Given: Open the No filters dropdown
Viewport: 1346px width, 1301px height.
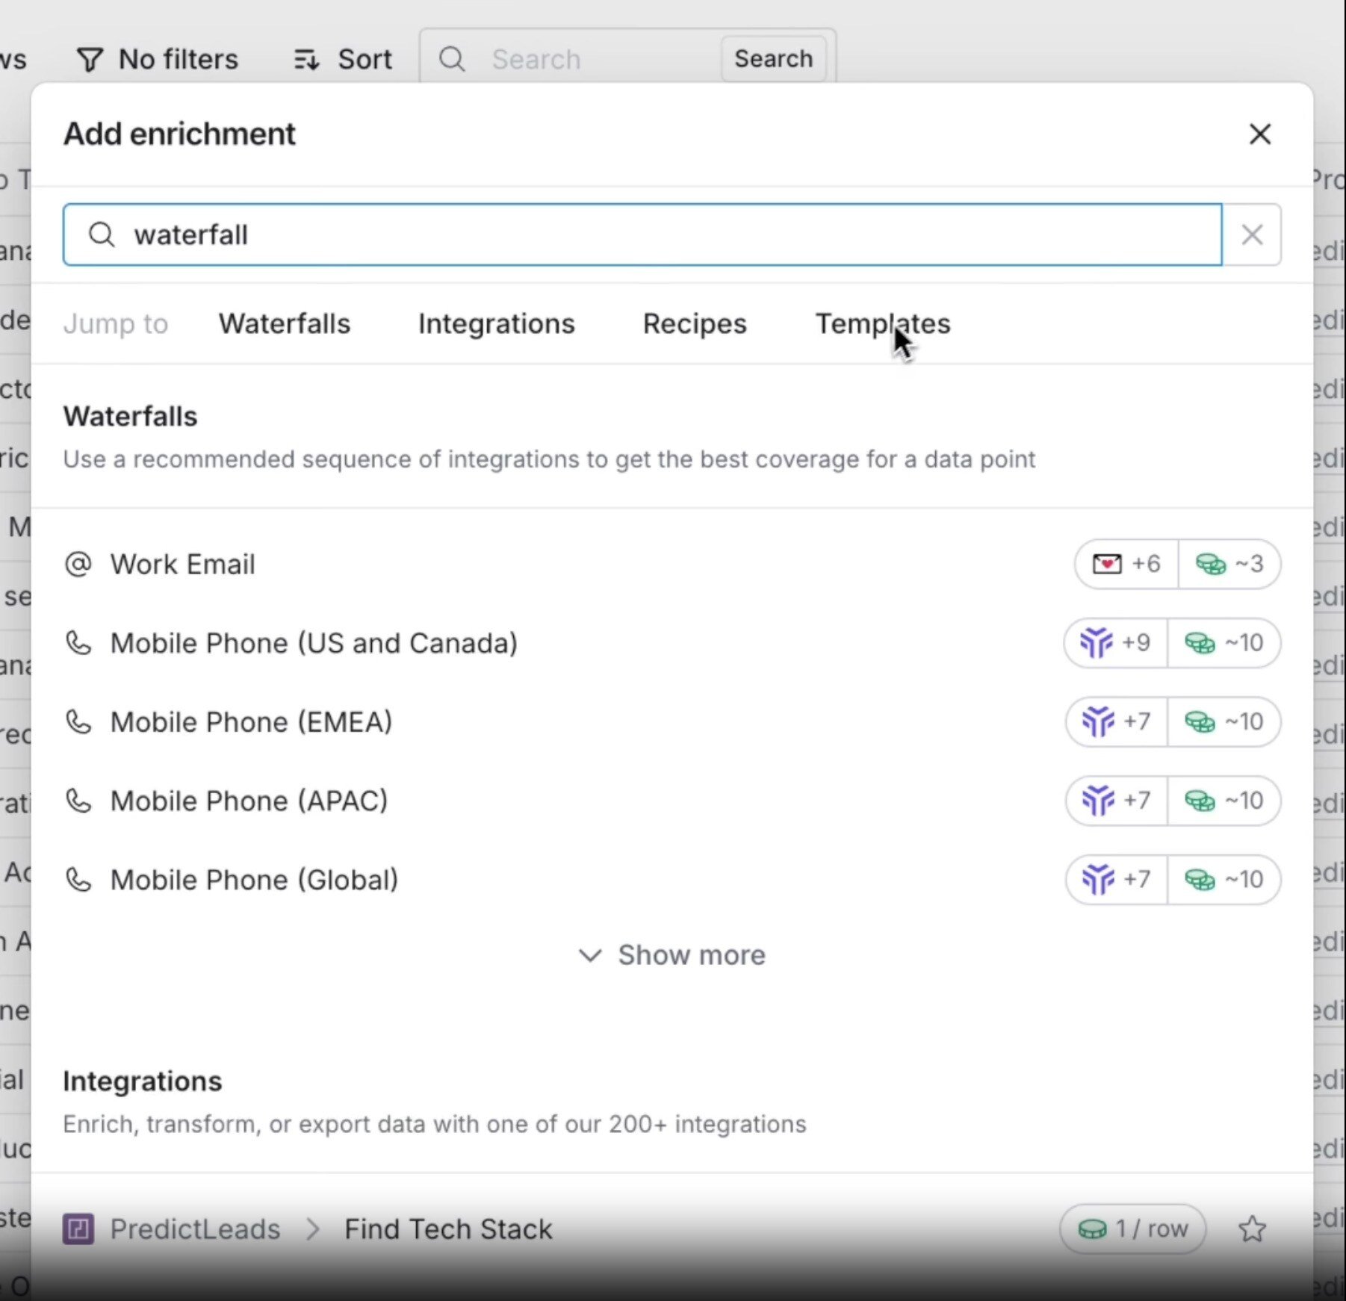Looking at the screenshot, I should [x=158, y=59].
